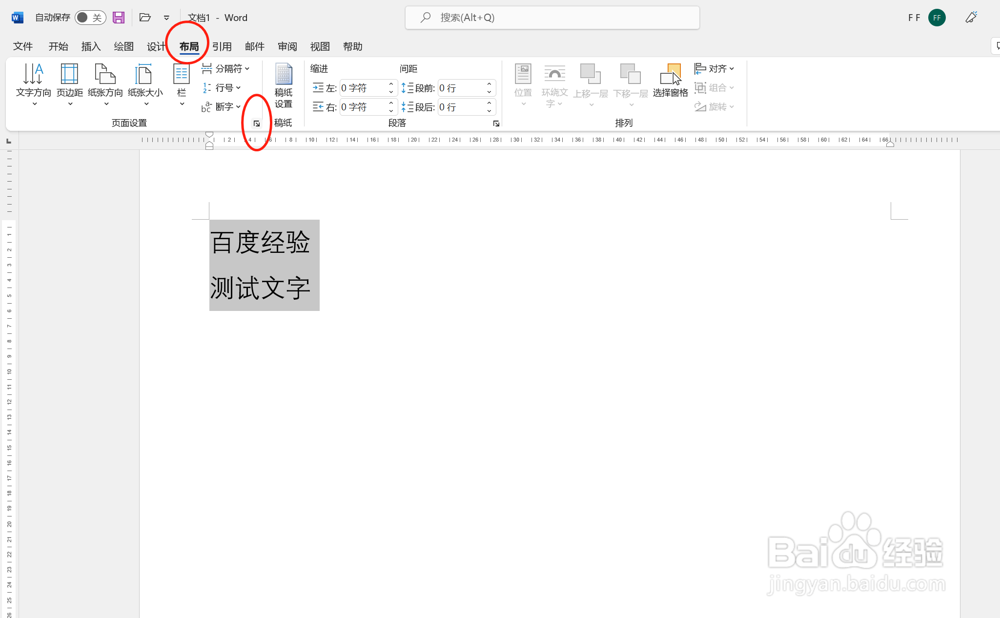Decrease spacing after (段后) with down arrow

489,111
